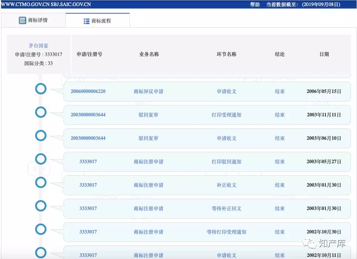Click timeline circle for 2003年06月10日 row
The width and height of the screenshot is (357, 259).
click(x=41, y=136)
